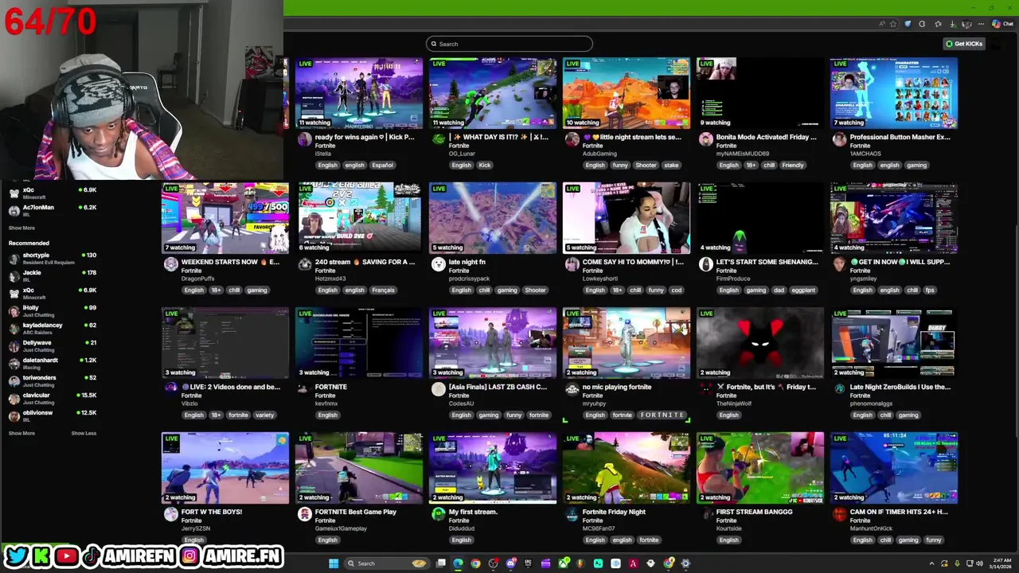Open iHolly channel in sidebar
The height and width of the screenshot is (573, 1019).
click(x=53, y=310)
